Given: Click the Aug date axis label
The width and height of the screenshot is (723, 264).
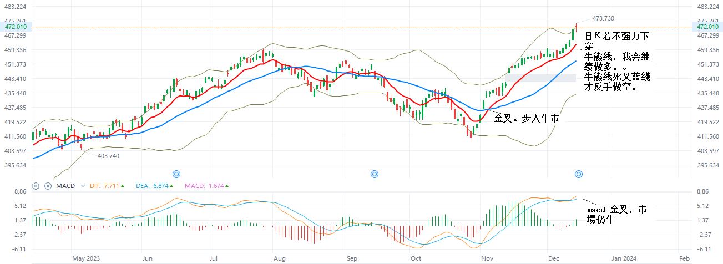Looking at the screenshot, I should (280, 258).
